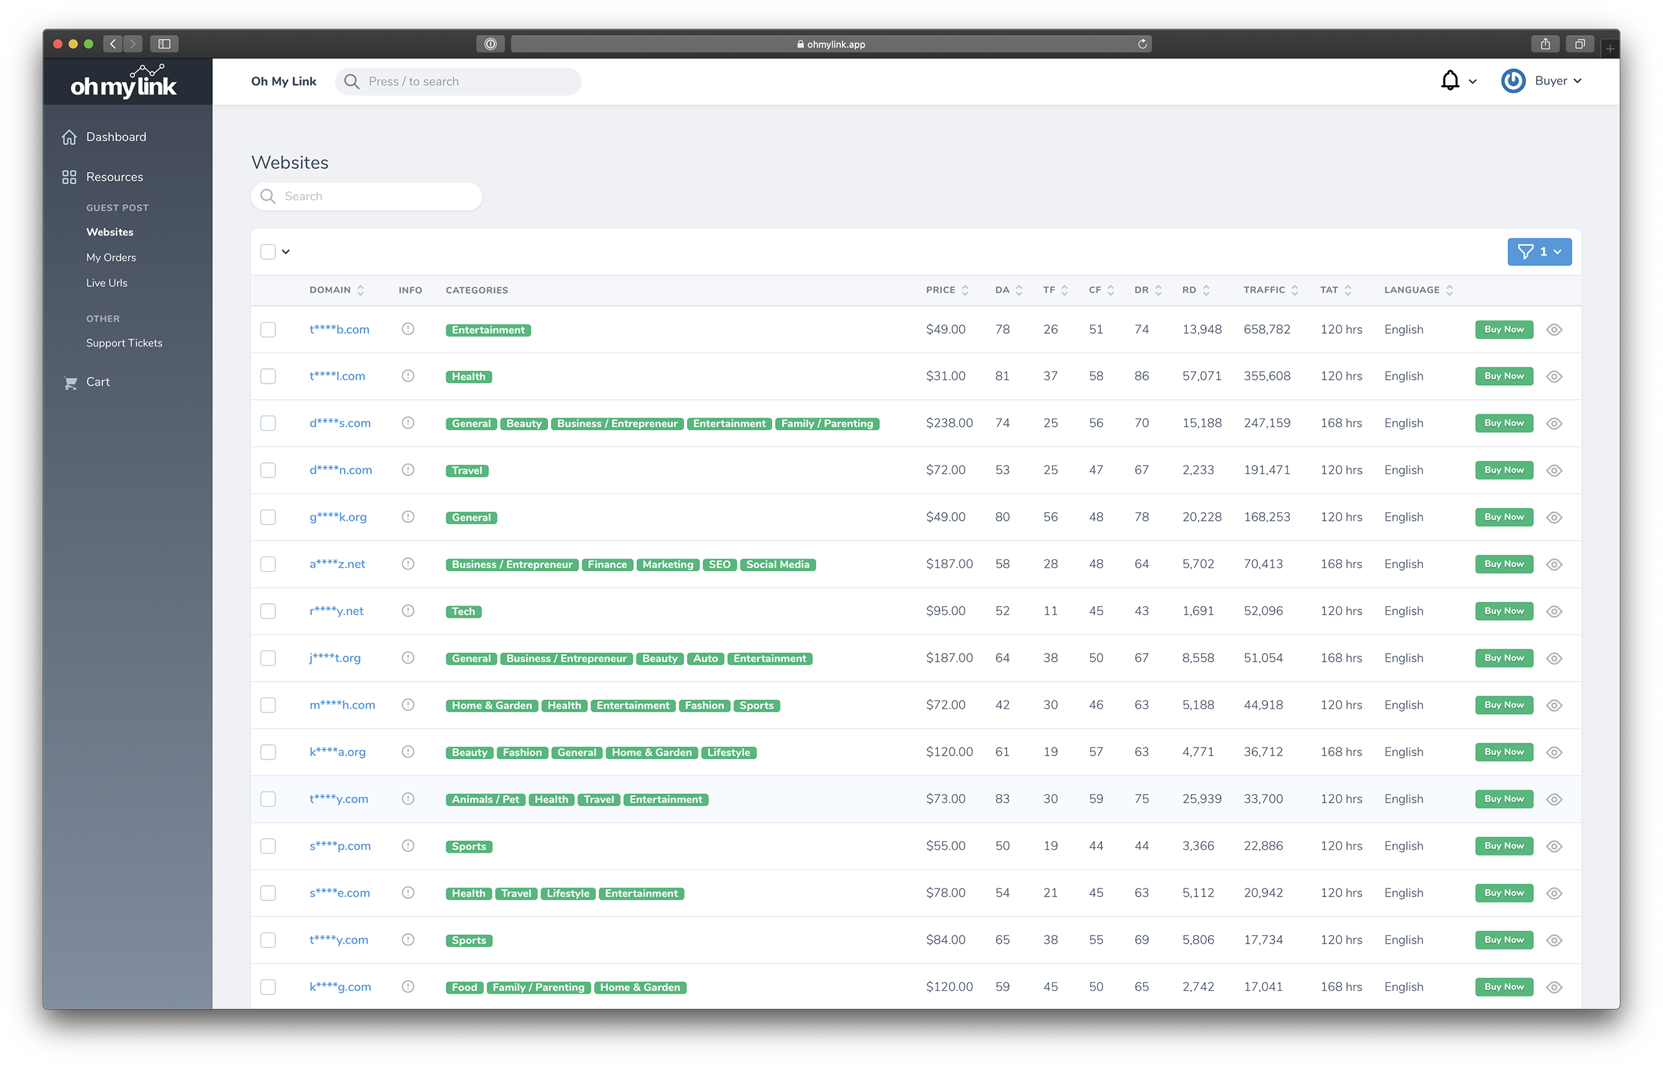This screenshot has width=1663, height=1066.
Task: Click the info icon for s****p.com
Action: (x=408, y=847)
